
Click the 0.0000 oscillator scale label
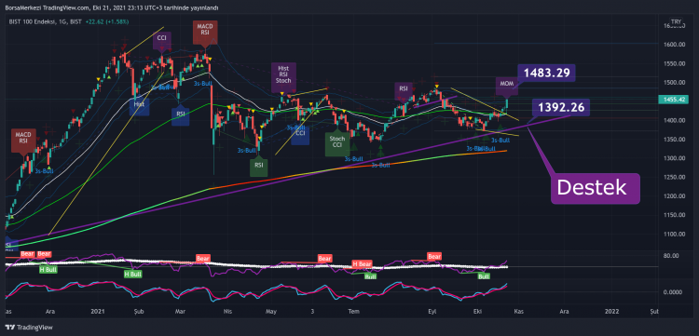(x=673, y=292)
